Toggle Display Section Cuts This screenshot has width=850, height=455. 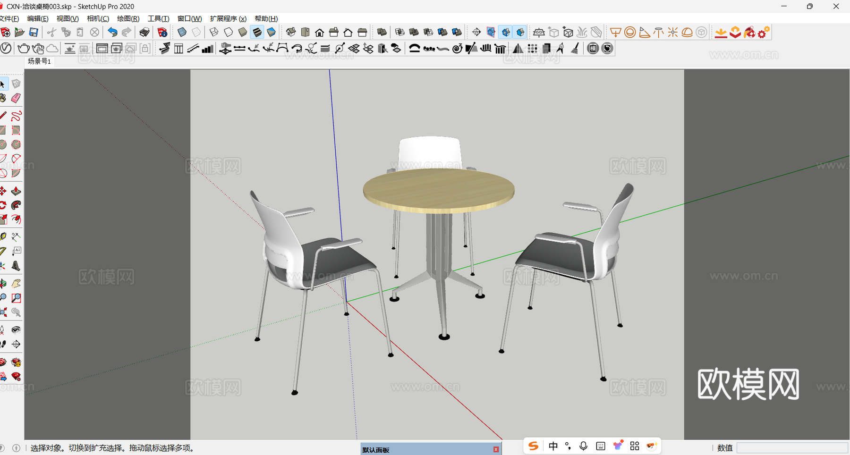click(506, 32)
